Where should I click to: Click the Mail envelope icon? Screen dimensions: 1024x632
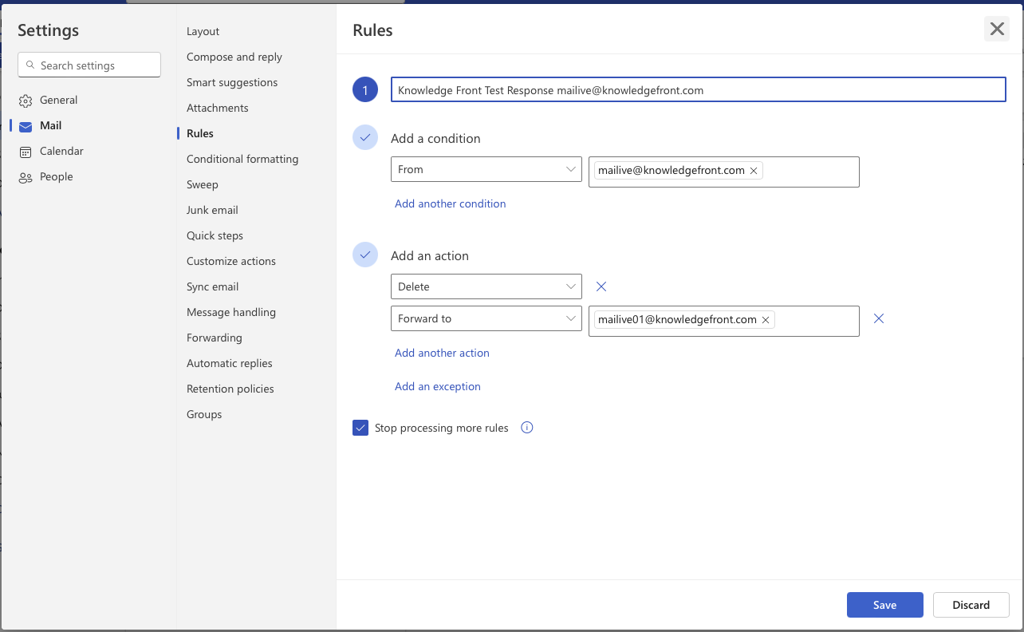[x=26, y=126]
